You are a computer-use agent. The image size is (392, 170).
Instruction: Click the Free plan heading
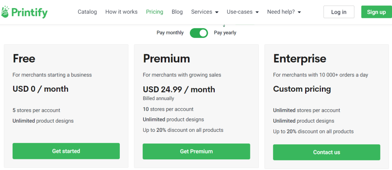tap(24, 59)
